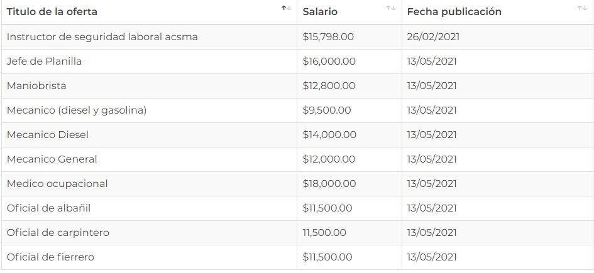Select the Jefe de Planilla row
Viewport: 594px width, 273px height.
click(45, 62)
